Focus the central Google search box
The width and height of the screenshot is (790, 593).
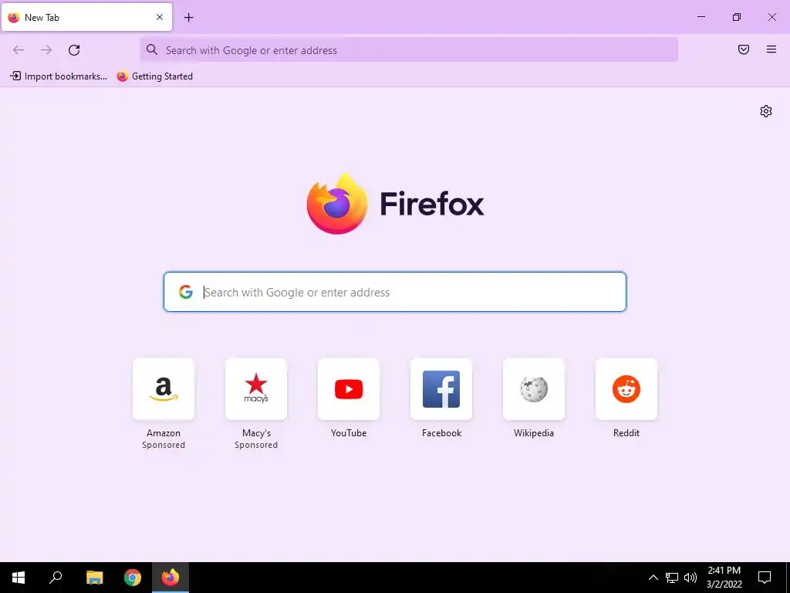point(395,292)
